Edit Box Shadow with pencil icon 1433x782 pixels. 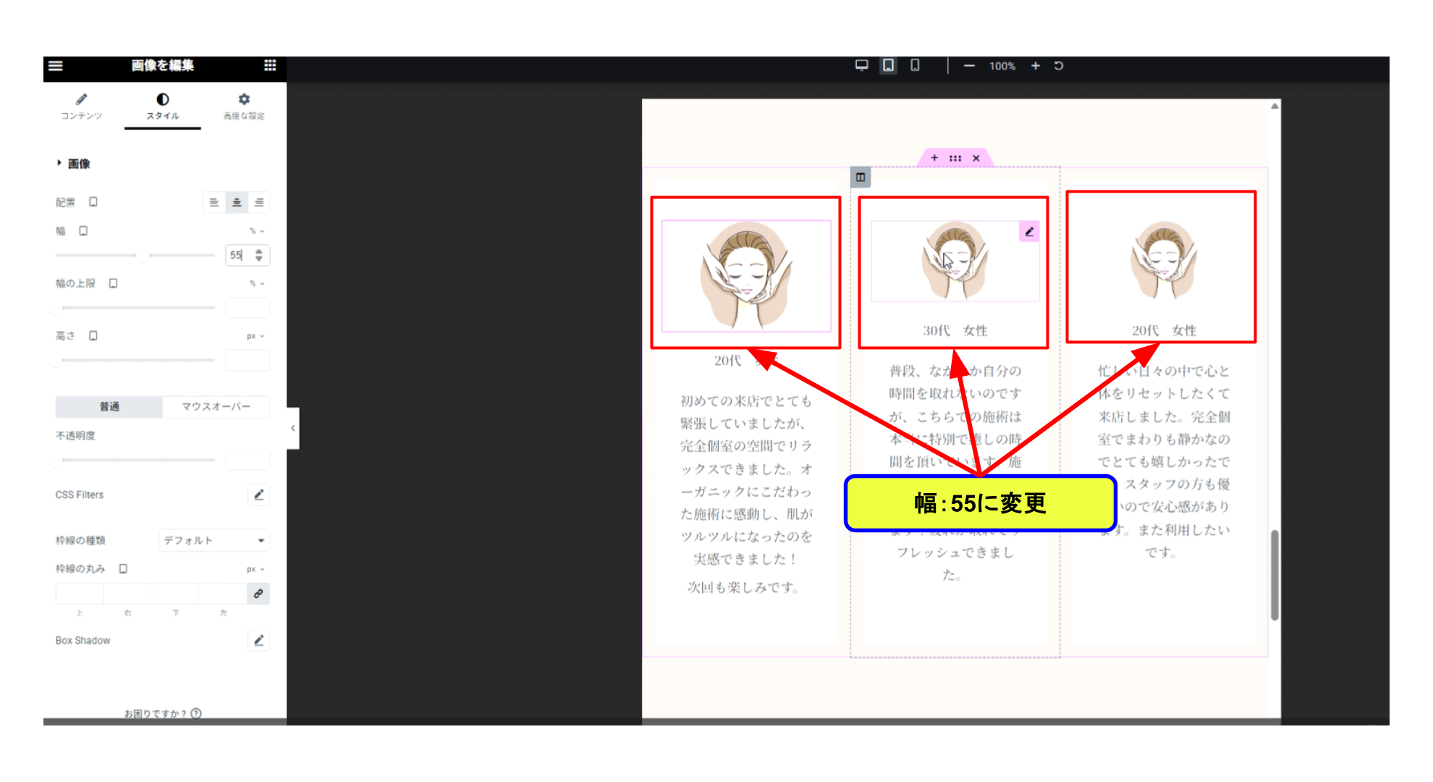259,640
